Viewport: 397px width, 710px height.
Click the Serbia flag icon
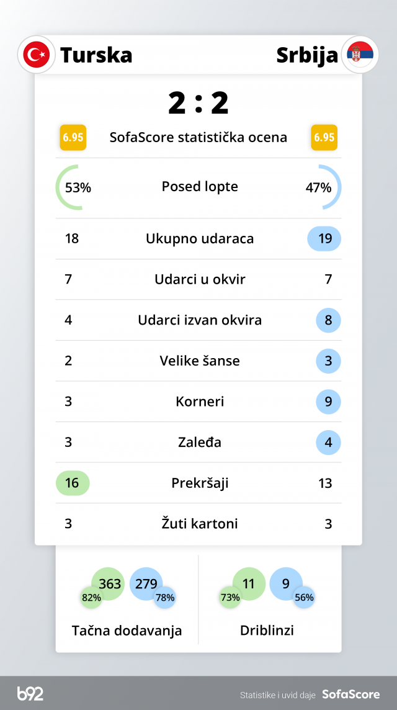tap(360, 55)
